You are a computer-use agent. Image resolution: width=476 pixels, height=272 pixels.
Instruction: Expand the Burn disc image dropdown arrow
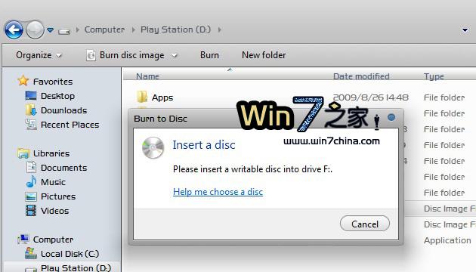175,56
